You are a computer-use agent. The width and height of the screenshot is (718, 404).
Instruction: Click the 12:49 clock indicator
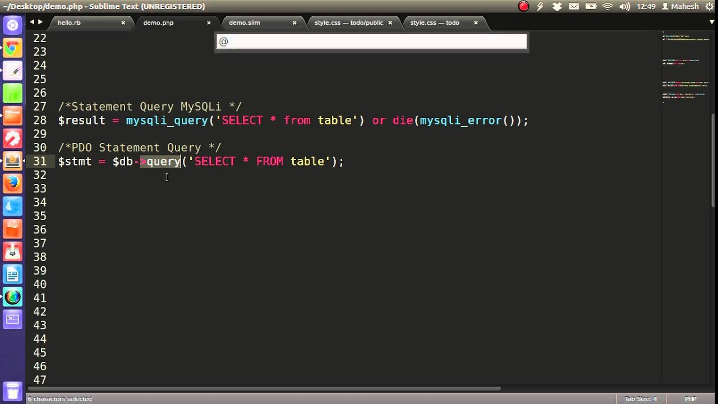(646, 6)
